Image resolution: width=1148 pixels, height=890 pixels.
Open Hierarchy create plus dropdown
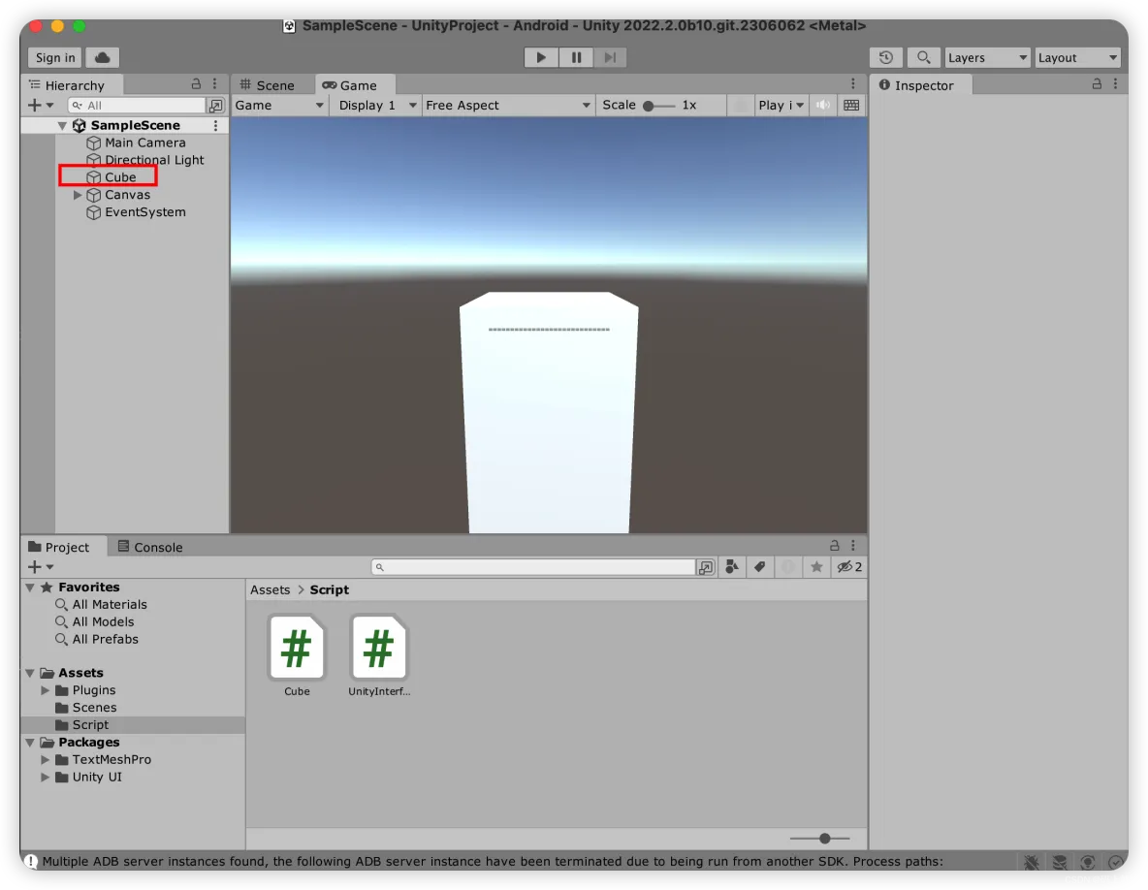(41, 106)
